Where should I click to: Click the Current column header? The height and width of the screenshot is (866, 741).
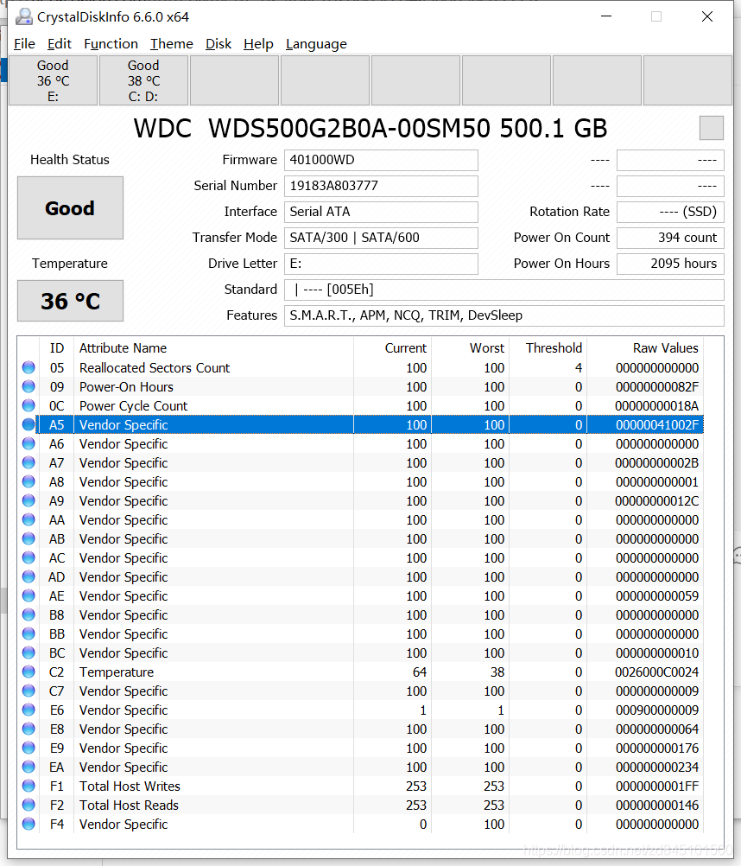coord(392,348)
